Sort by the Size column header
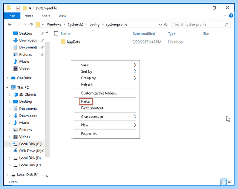This screenshot has height=189, width=238. point(206,34)
